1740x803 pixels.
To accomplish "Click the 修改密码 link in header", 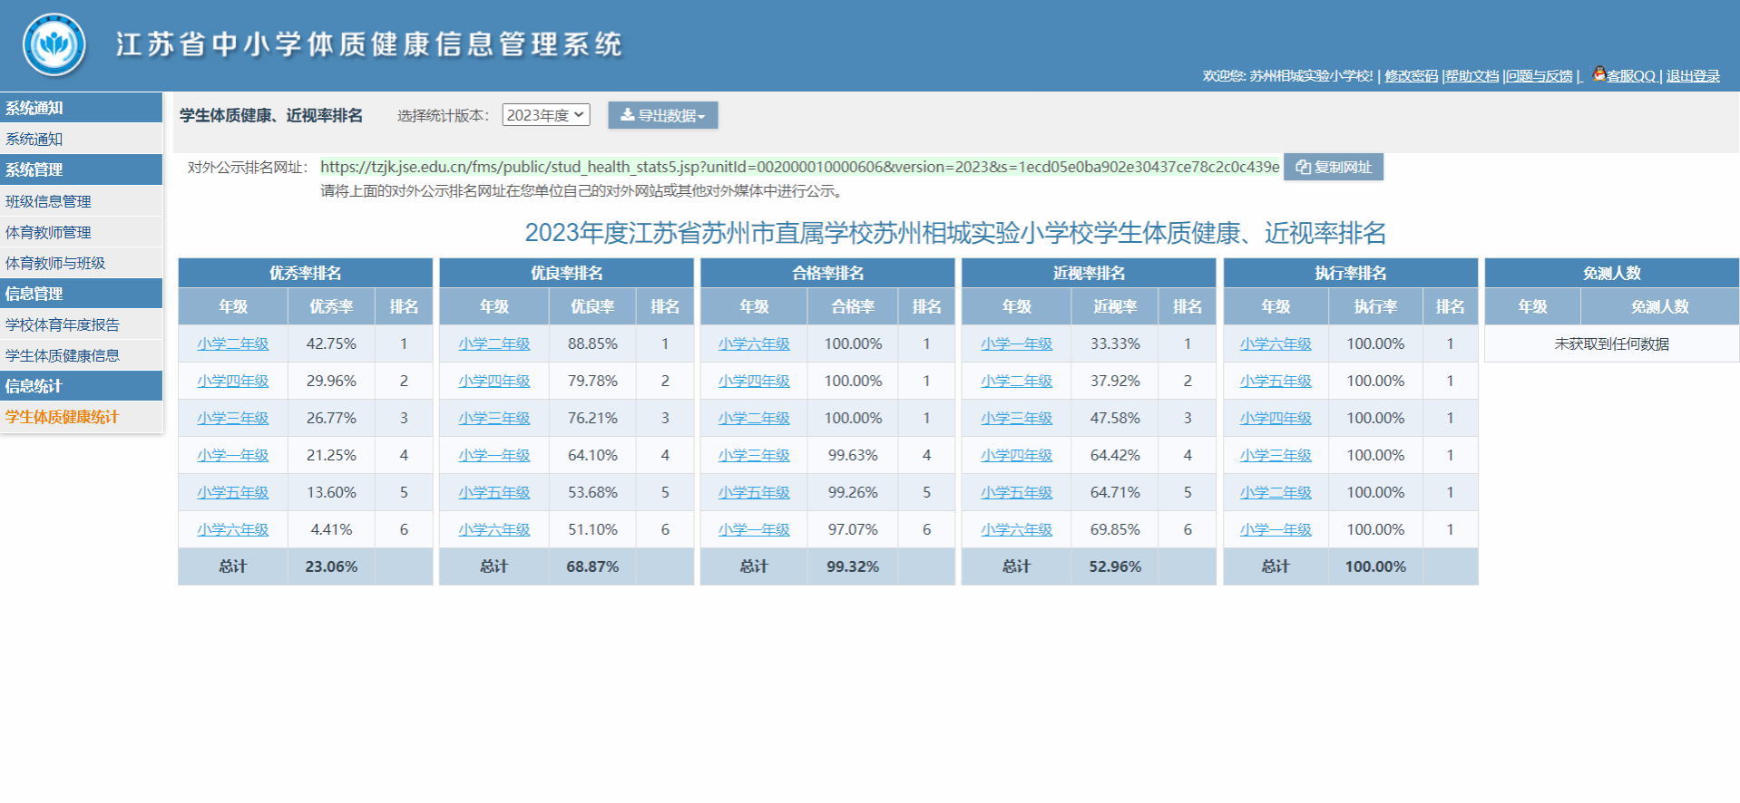I will [x=1411, y=76].
